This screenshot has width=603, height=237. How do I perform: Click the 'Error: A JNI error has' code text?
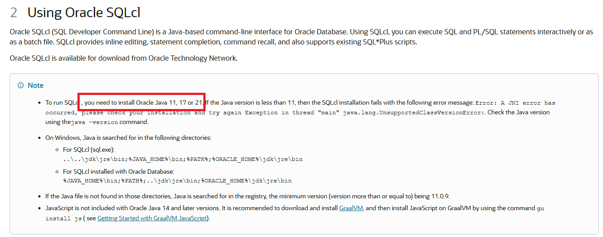(x=515, y=103)
